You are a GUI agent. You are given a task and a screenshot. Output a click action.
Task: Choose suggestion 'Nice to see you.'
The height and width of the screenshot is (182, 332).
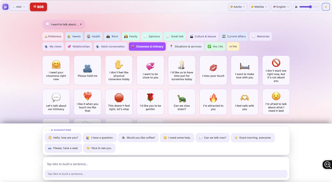(x=99, y=148)
